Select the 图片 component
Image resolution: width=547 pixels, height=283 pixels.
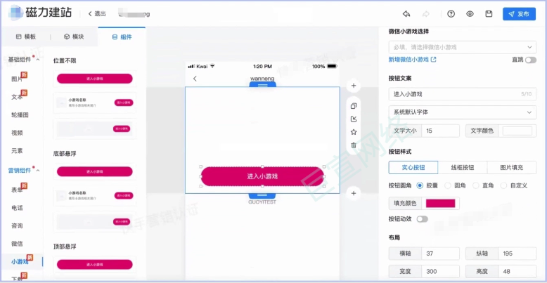coord(17,79)
